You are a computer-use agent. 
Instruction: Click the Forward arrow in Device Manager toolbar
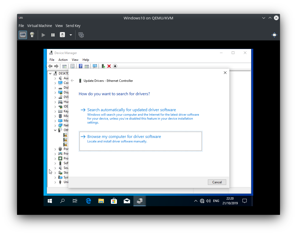(56, 66)
